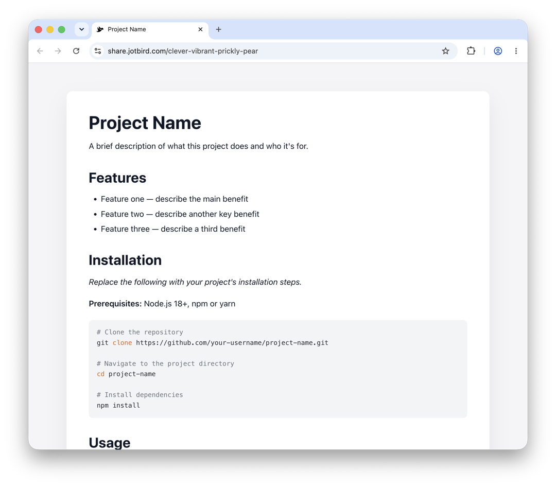Click the Prerequisites line
Viewport: 556px width, 487px height.
coord(162,304)
